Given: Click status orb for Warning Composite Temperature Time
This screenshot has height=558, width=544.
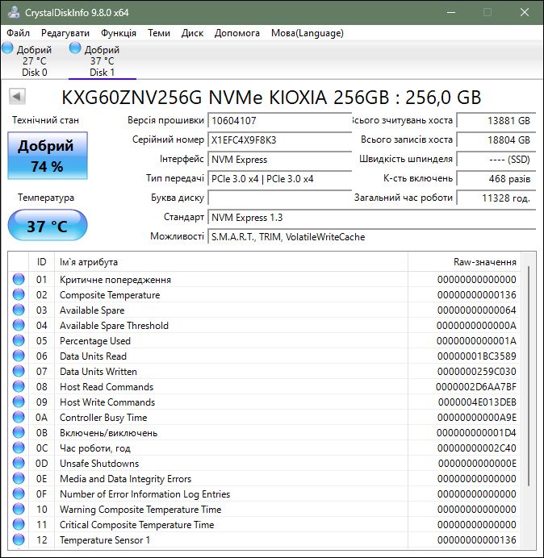Looking at the screenshot, I should [19, 509].
